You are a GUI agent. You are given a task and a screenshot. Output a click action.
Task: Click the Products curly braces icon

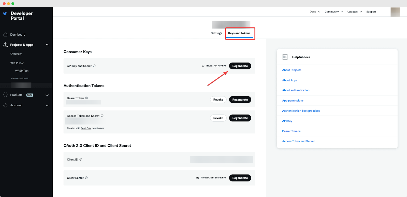click(x=5, y=95)
